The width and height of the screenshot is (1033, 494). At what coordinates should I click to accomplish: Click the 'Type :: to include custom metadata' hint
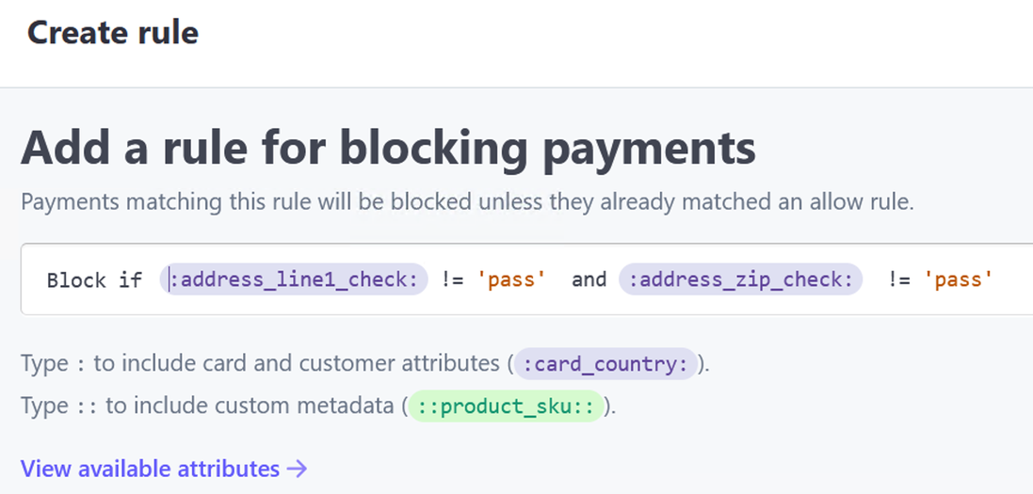click(x=212, y=406)
